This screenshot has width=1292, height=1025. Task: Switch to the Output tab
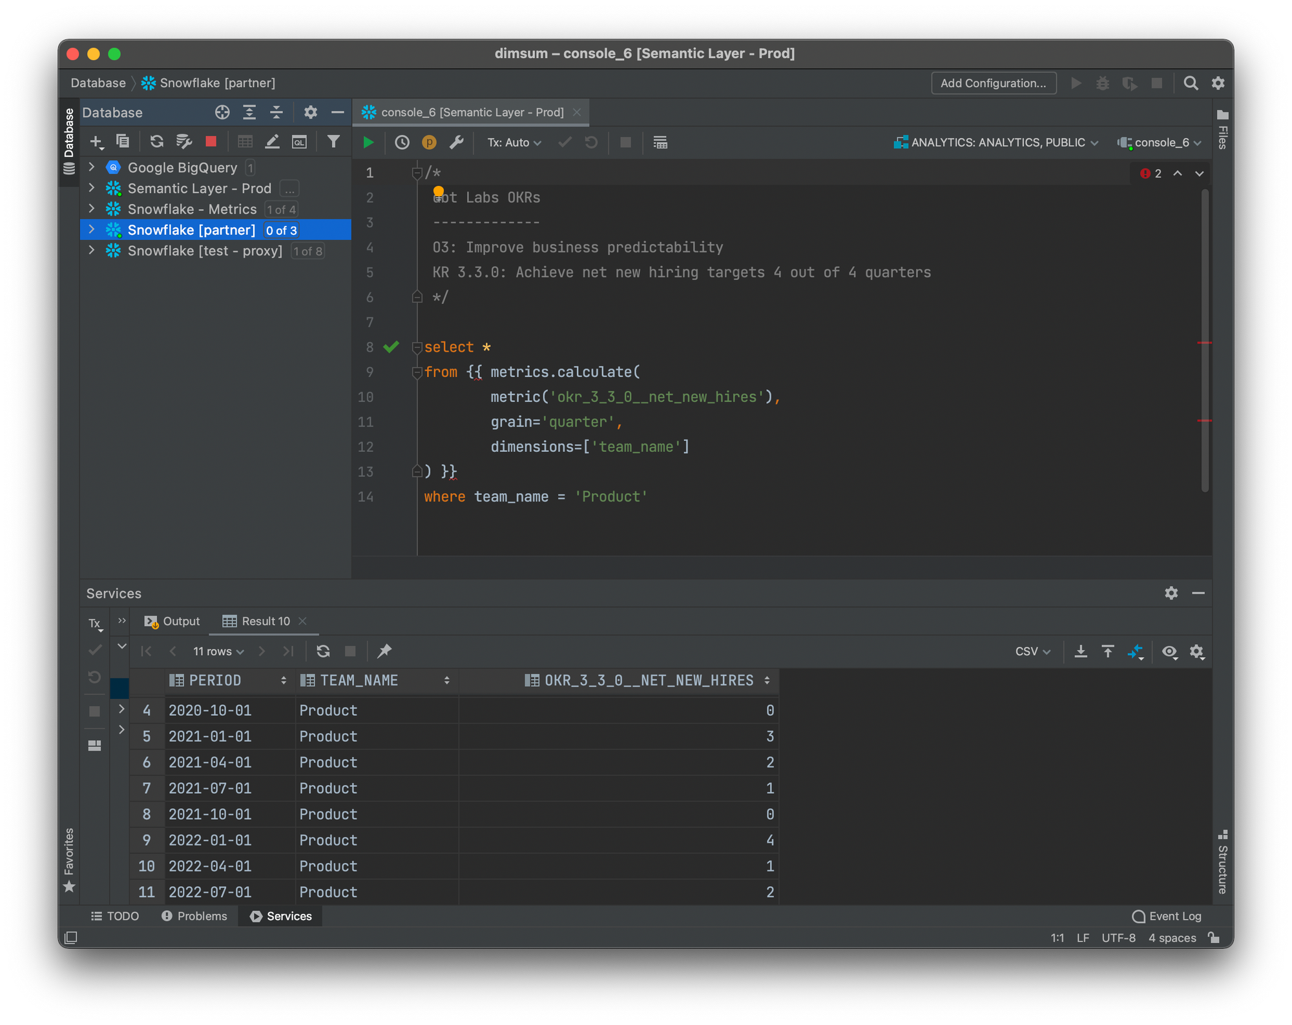(x=172, y=621)
